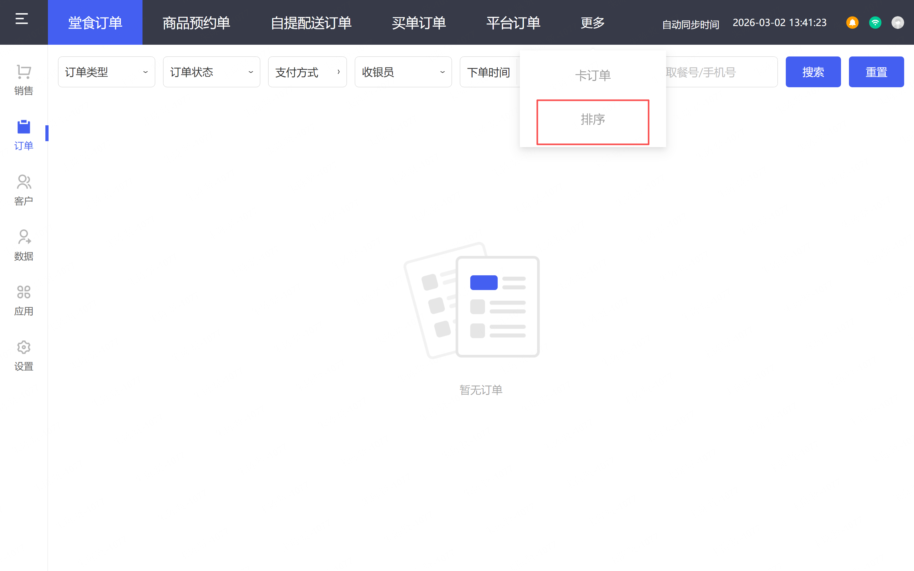Open the 应用 apps grid icon

[23, 292]
